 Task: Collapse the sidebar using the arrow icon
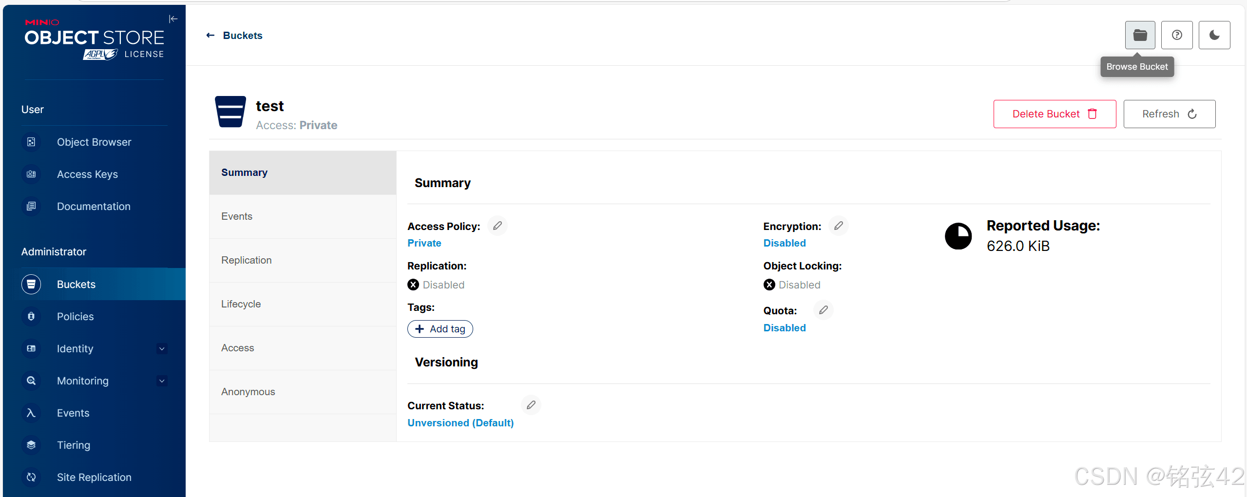tap(173, 19)
